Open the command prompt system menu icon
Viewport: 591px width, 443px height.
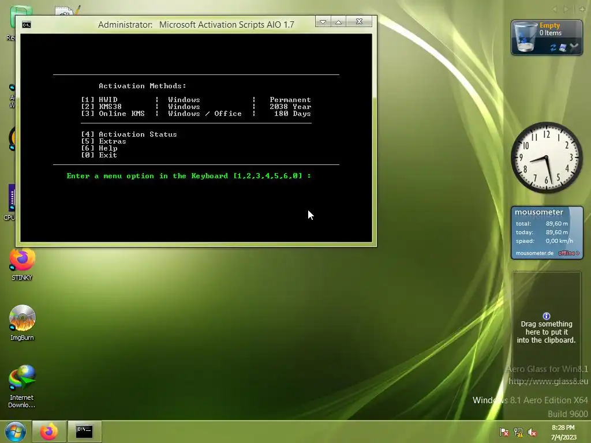pyautogui.click(x=27, y=25)
